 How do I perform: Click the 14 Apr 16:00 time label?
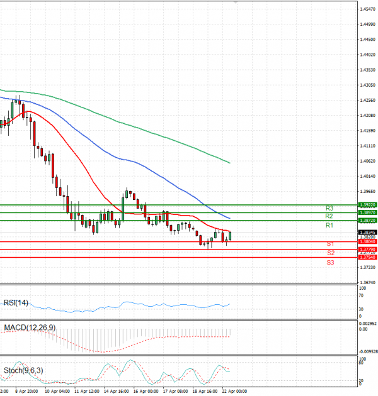117,390
